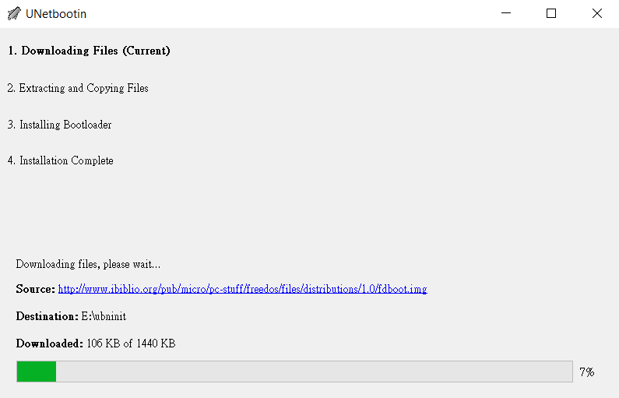The width and height of the screenshot is (619, 398).
Task: Click the Installing Bootloader step label
Action: click(60, 125)
